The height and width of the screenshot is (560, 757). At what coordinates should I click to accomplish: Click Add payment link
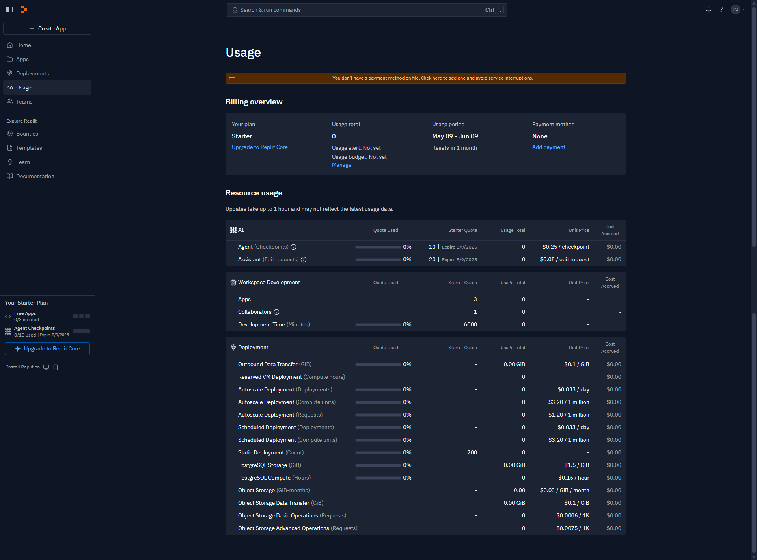click(x=548, y=147)
